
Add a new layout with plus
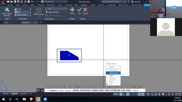click(x=31, y=93)
